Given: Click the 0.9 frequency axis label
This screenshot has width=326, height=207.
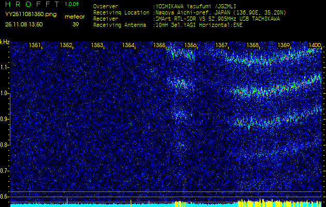Looking at the screenshot, I should point(5,119).
